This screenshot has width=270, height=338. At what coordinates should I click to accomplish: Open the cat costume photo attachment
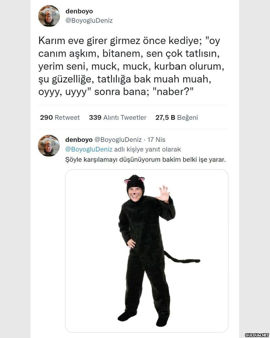147,251
